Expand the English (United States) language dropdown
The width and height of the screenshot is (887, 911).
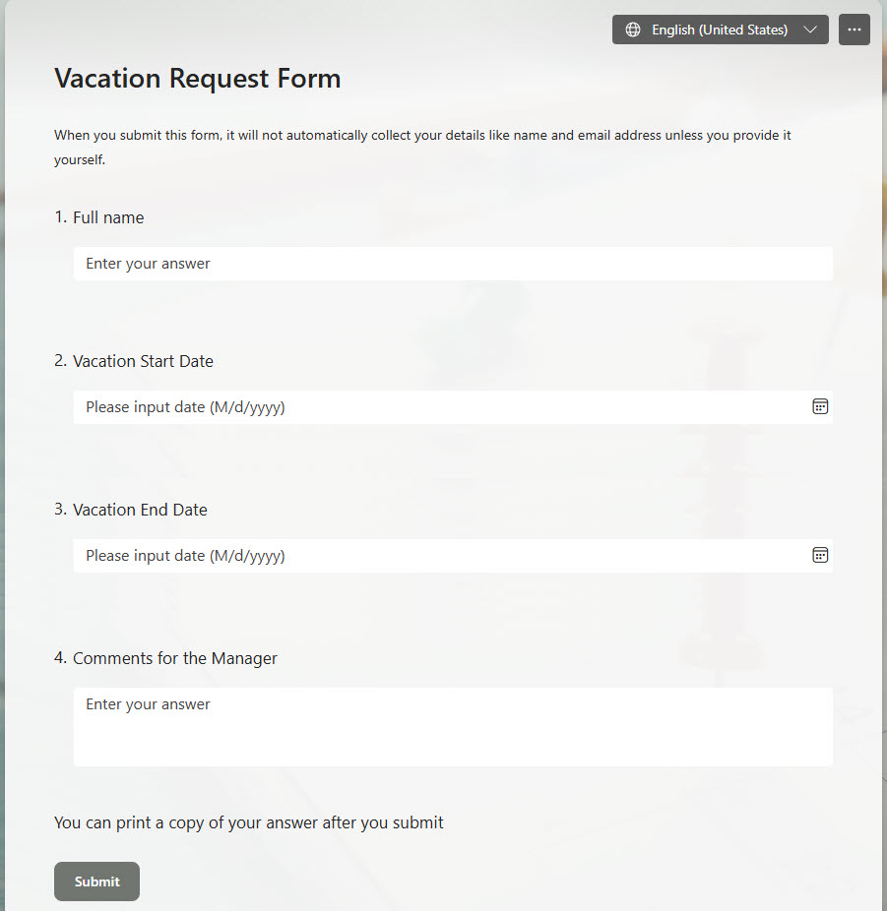(810, 30)
